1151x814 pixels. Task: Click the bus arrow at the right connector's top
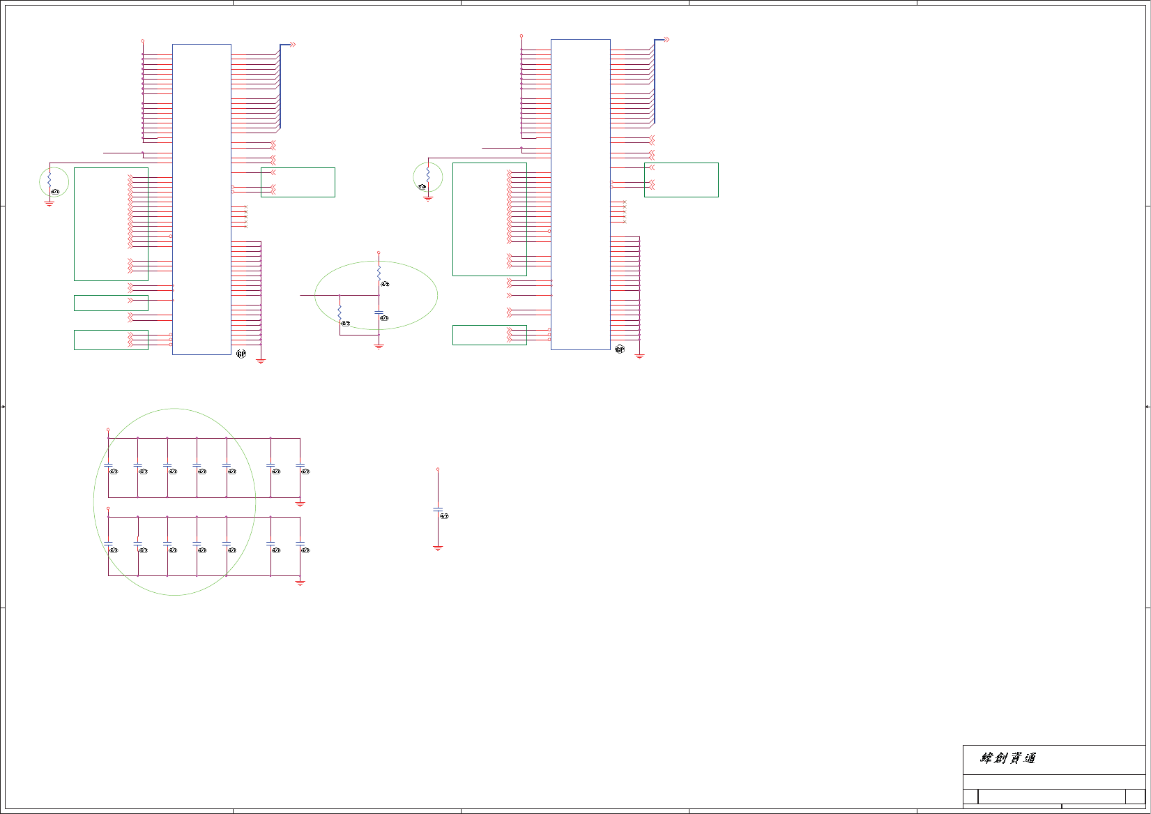pyautogui.click(x=666, y=40)
